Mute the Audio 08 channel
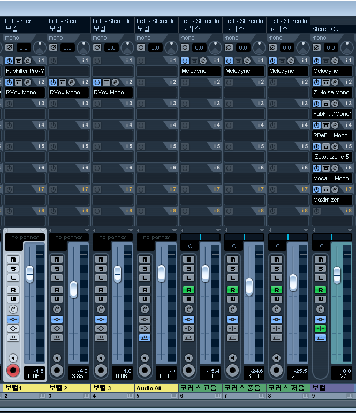This screenshot has height=413, width=356. point(145,260)
